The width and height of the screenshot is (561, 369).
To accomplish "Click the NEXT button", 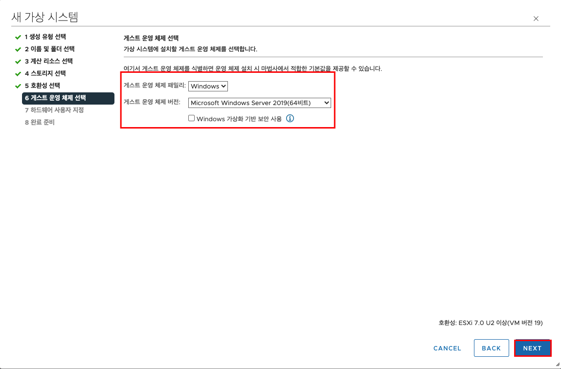I will tap(532, 348).
